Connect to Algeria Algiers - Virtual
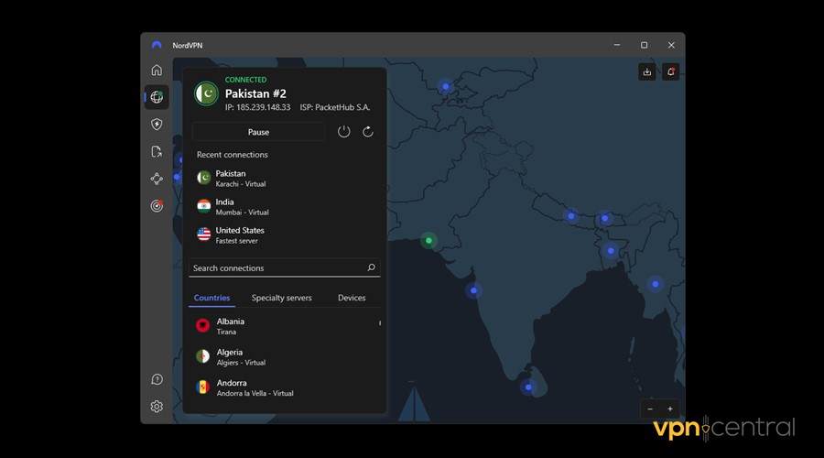 point(285,356)
